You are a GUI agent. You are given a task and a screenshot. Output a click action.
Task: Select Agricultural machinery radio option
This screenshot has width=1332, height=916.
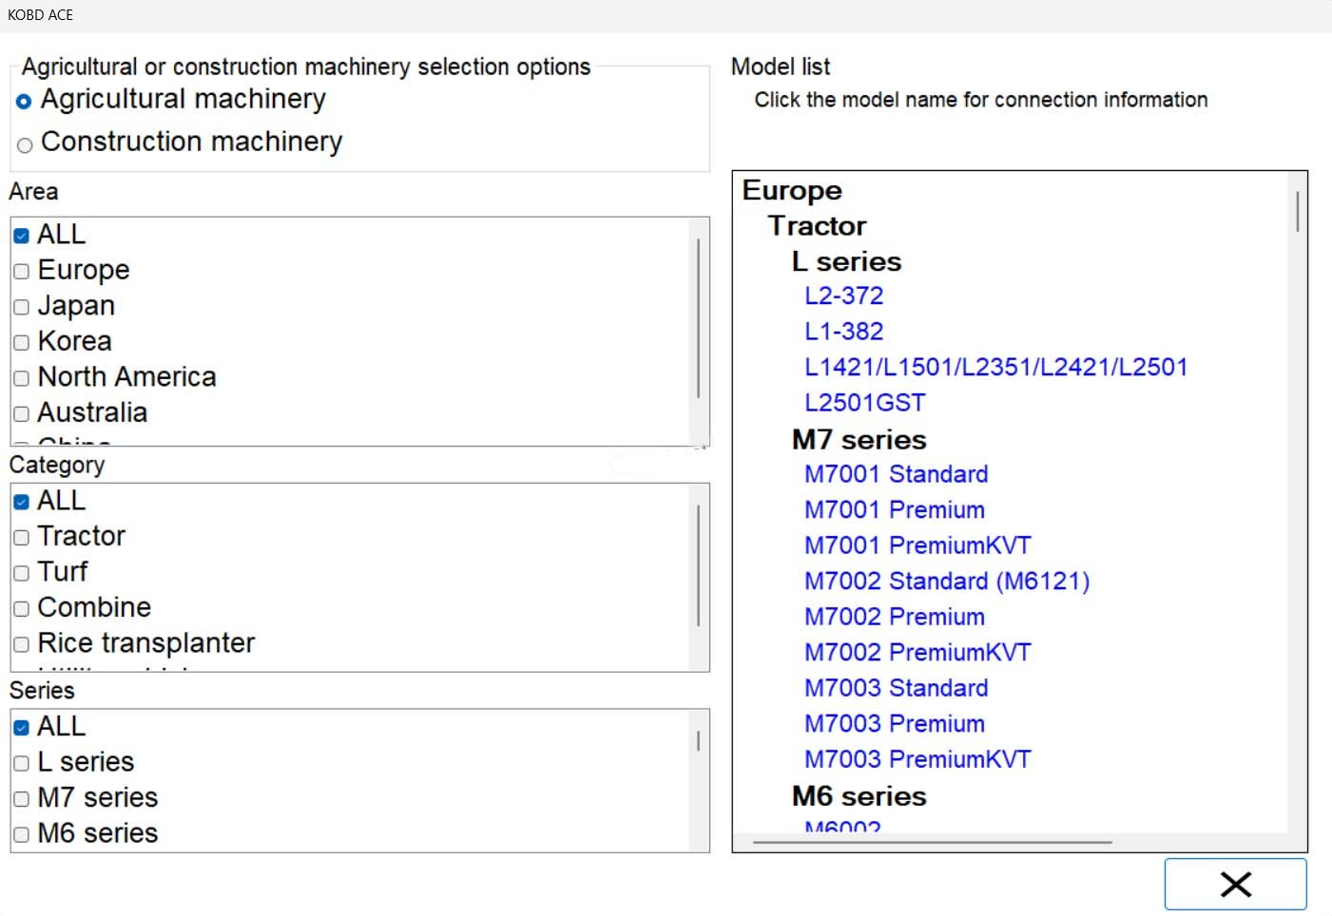[25, 102]
